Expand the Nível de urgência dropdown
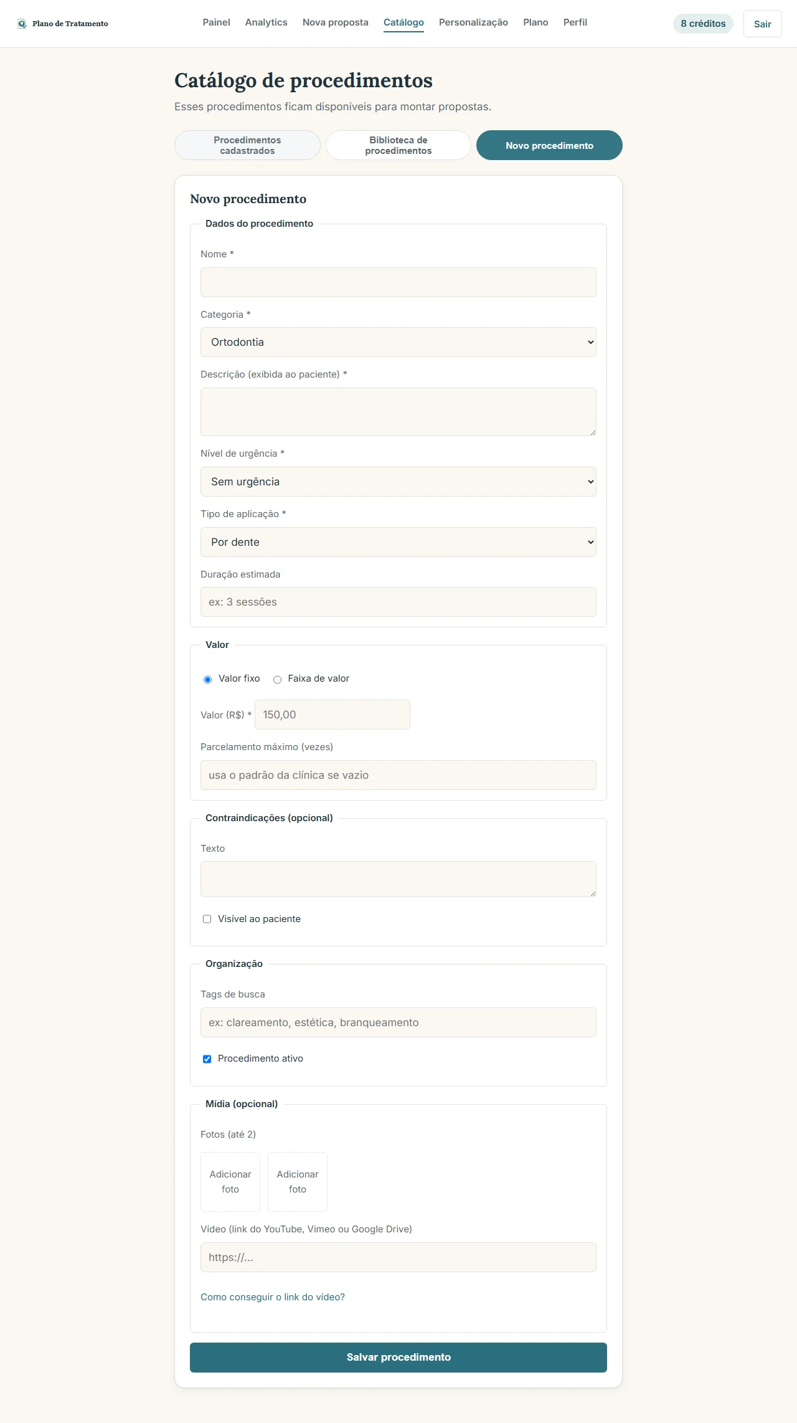797x1423 pixels. tap(398, 482)
